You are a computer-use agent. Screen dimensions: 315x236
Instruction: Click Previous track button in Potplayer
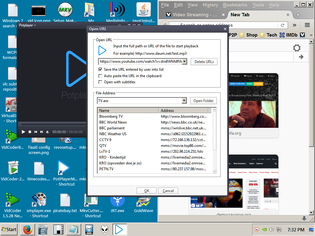pyautogui.click(x=36, y=132)
